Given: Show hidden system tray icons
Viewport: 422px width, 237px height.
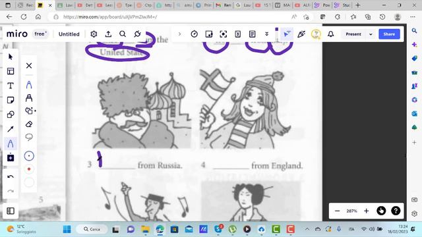Looking at the screenshot, I should [307, 229].
